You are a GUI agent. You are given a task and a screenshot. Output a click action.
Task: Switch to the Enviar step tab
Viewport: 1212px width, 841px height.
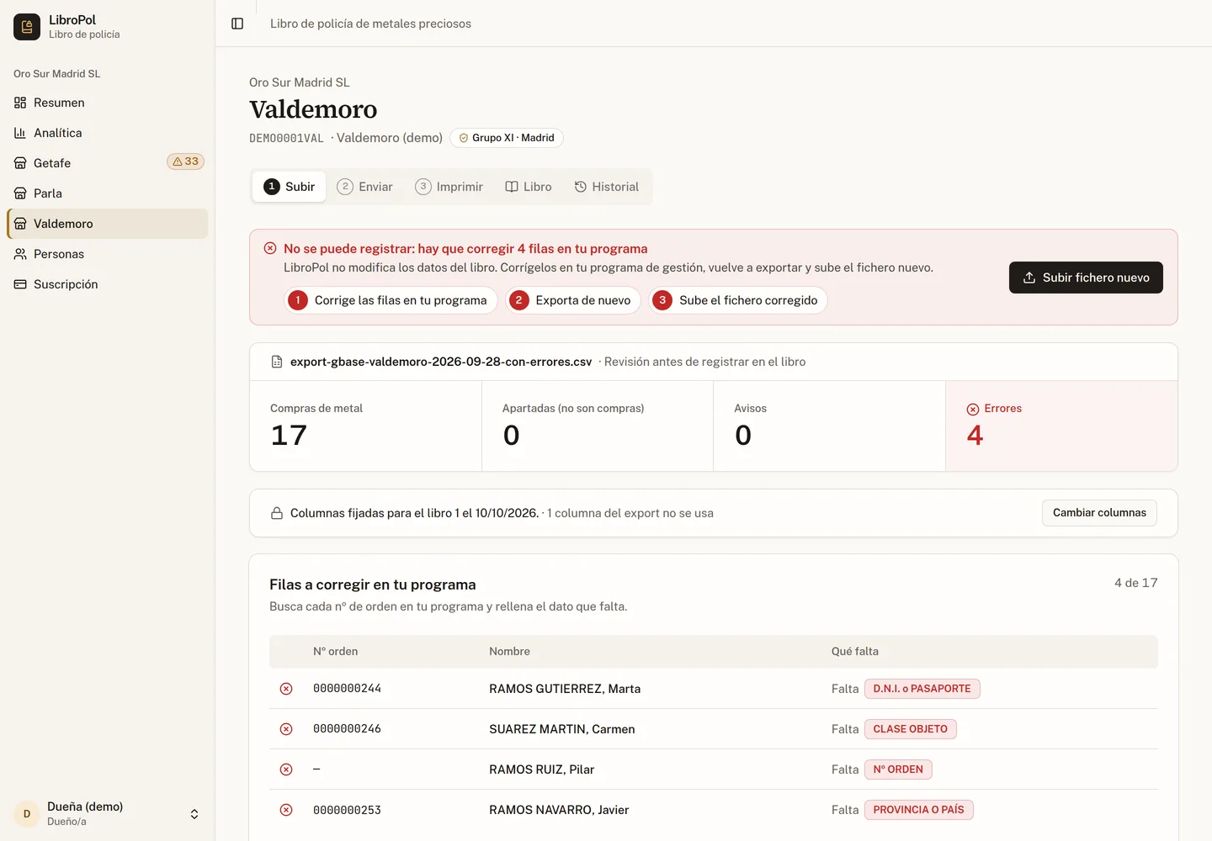(364, 187)
